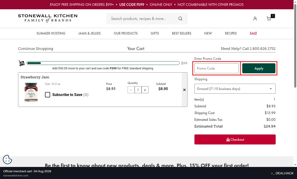Viewport: 297px width, 179px height.
Task: Click the 'Add $90.05 more' shipping message
Action: [x=103, y=68]
